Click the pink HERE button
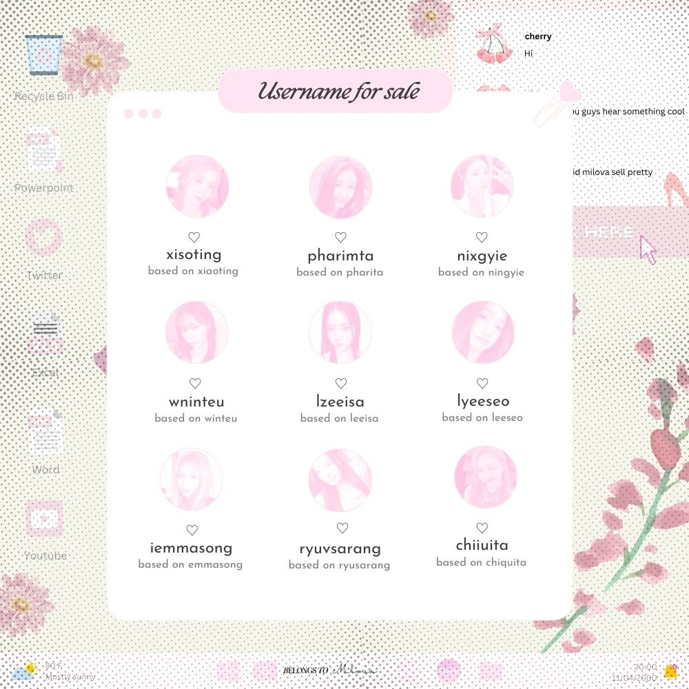This screenshot has width=689, height=689. (x=630, y=232)
